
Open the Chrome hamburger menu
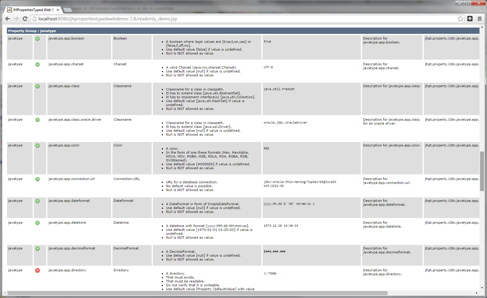480,19
